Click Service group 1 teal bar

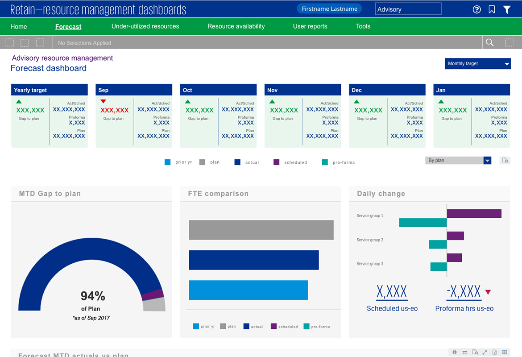click(x=423, y=223)
